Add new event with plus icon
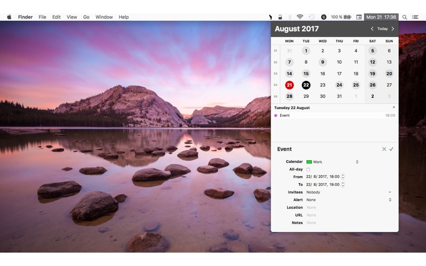Screen dimensions: 426x266 pyautogui.click(x=394, y=107)
